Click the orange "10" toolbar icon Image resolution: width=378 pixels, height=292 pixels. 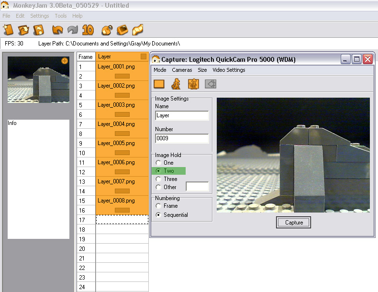[x=88, y=30]
